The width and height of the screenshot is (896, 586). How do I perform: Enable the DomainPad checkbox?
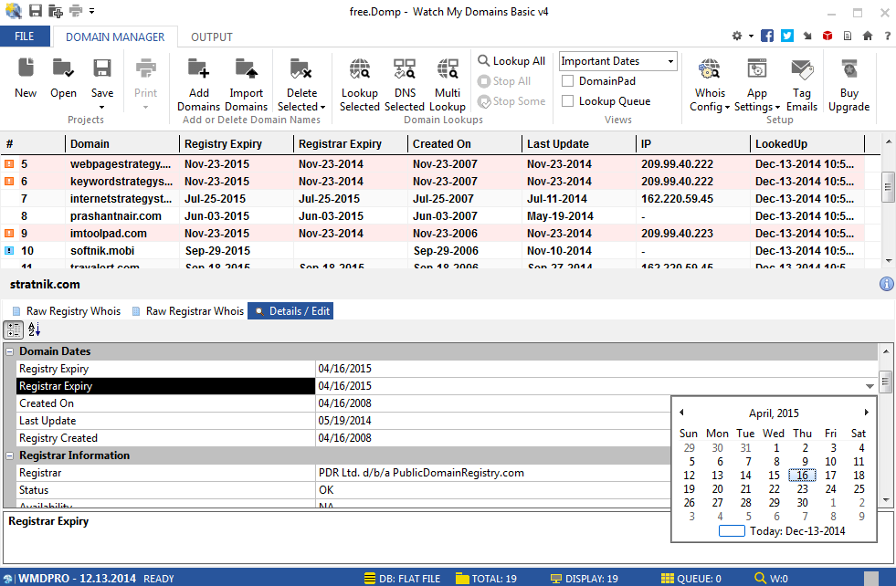(567, 81)
